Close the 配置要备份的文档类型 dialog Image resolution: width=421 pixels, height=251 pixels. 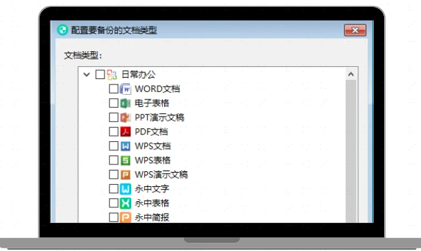(355, 30)
